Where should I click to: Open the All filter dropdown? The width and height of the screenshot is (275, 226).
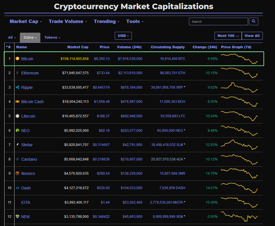[x=12, y=37]
